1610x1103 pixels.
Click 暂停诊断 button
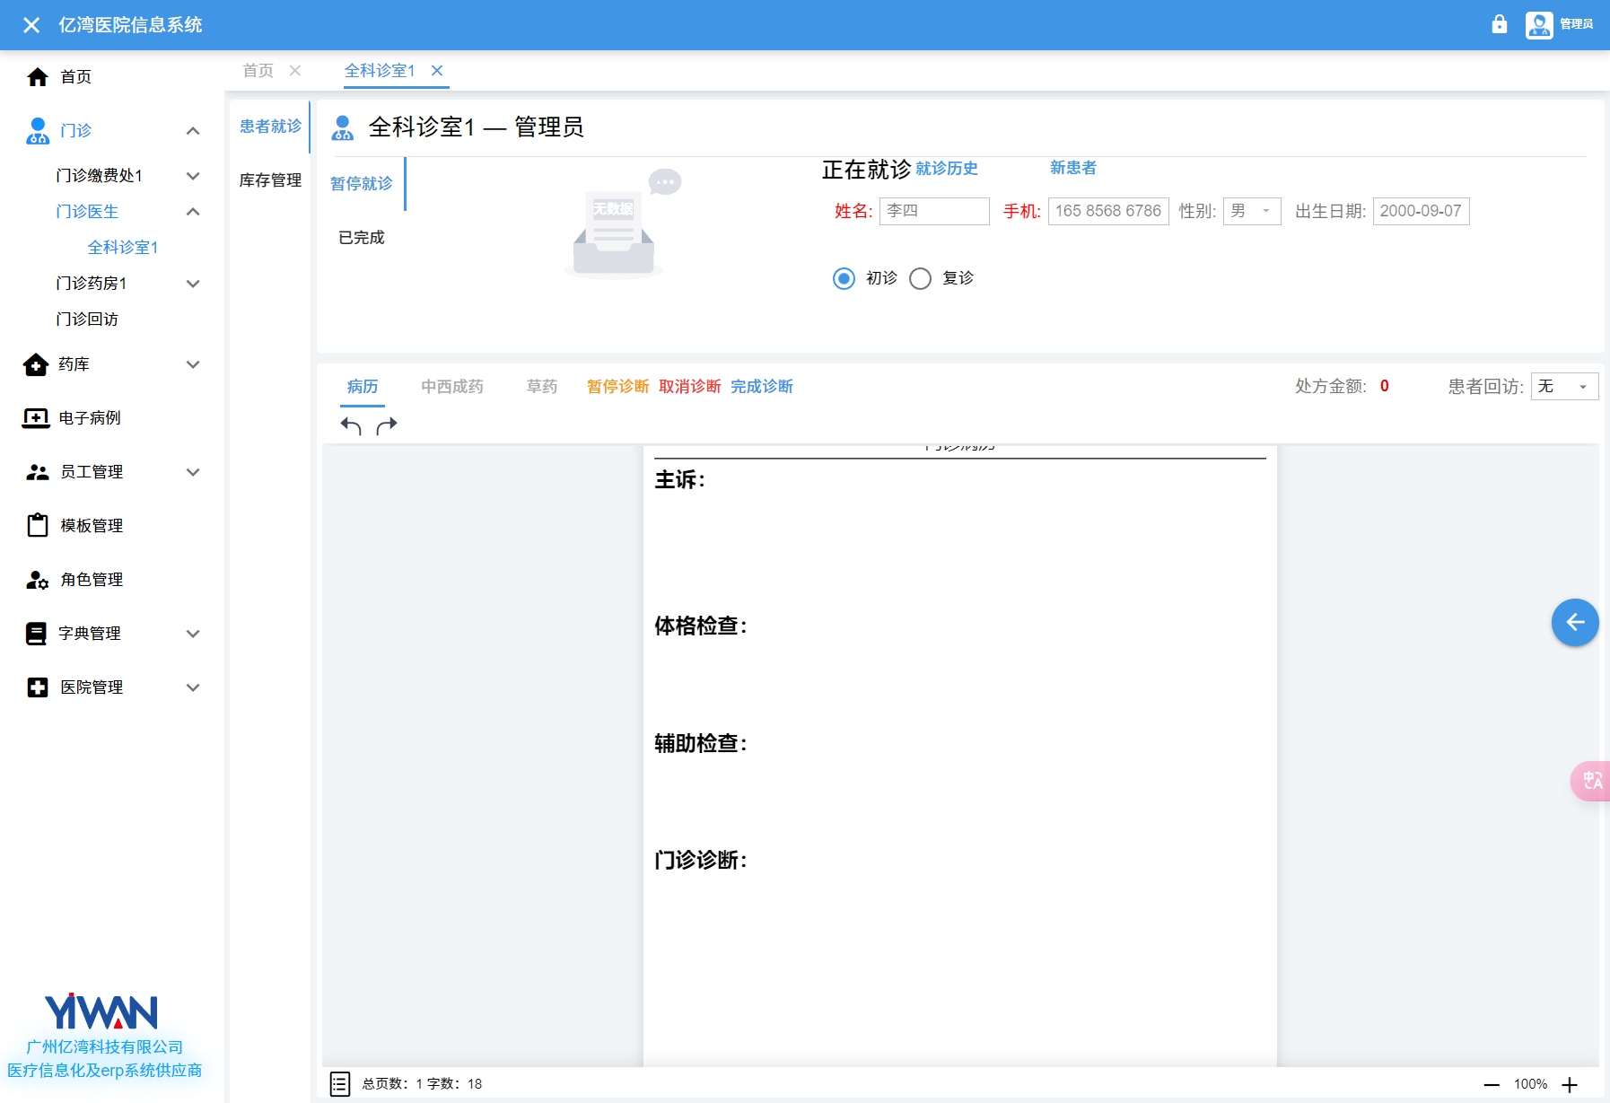click(618, 386)
